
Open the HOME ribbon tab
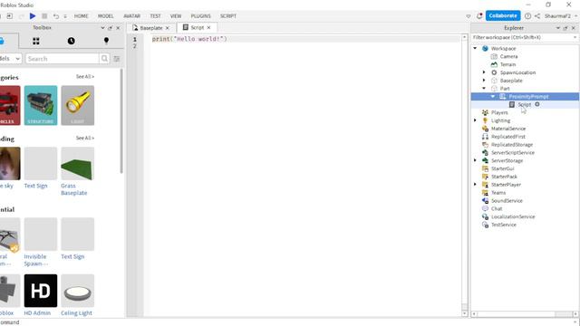(x=81, y=16)
